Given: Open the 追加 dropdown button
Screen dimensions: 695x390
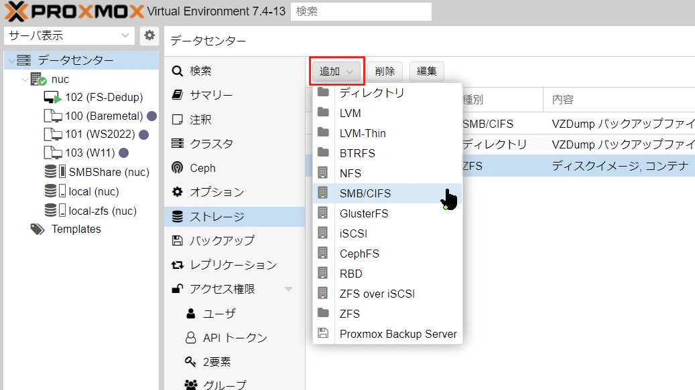Looking at the screenshot, I should [x=336, y=71].
